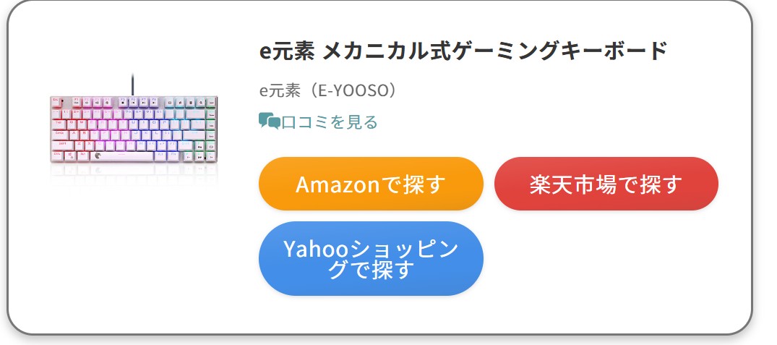The image size is (777, 345).
Task: Select the blue Yahooショッピングで探す button
Action: click(371, 259)
